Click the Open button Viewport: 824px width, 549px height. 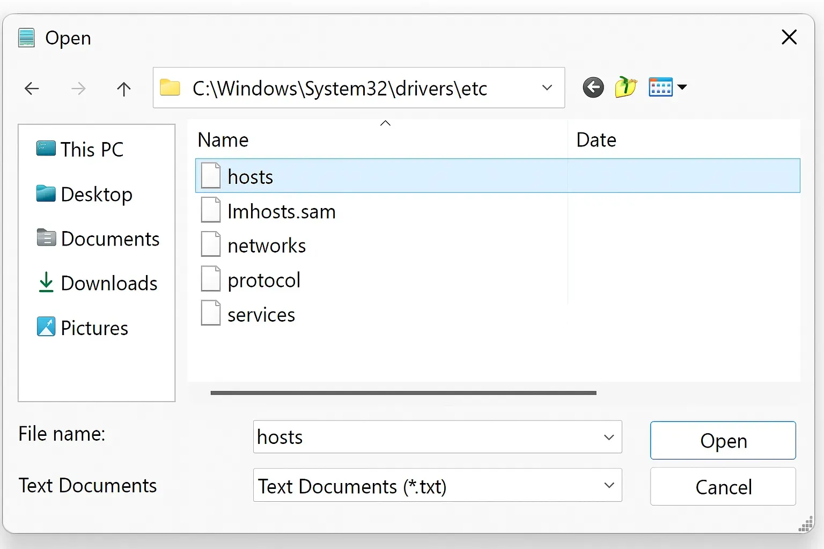pyautogui.click(x=723, y=440)
